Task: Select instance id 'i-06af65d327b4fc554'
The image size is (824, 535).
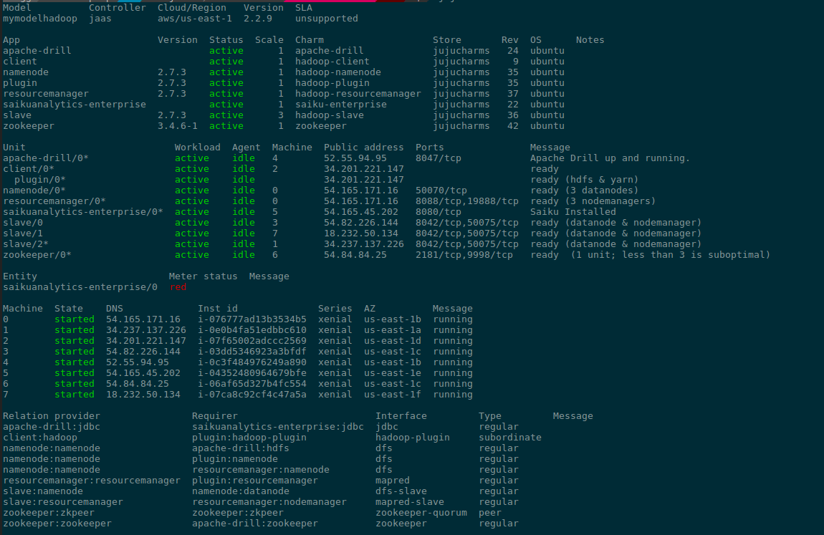Action: (x=252, y=384)
